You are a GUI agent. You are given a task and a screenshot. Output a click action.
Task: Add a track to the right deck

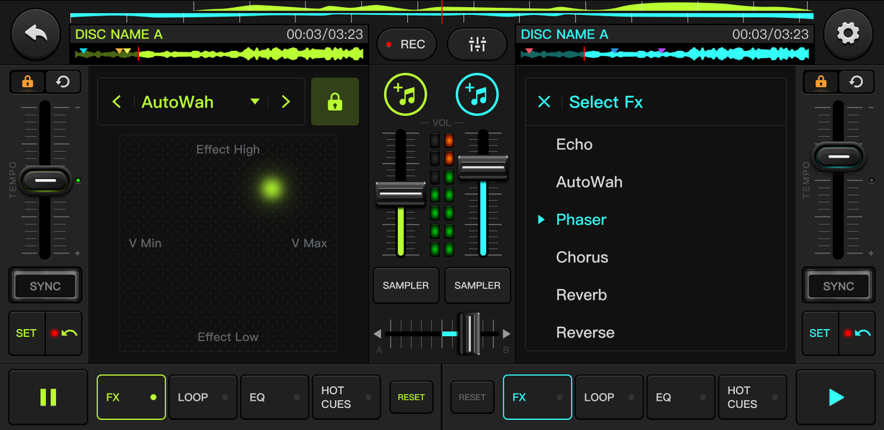point(477,94)
